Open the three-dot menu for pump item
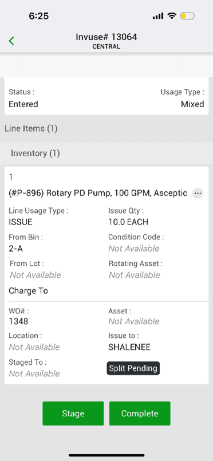This screenshot has height=461, width=213. coord(198,193)
